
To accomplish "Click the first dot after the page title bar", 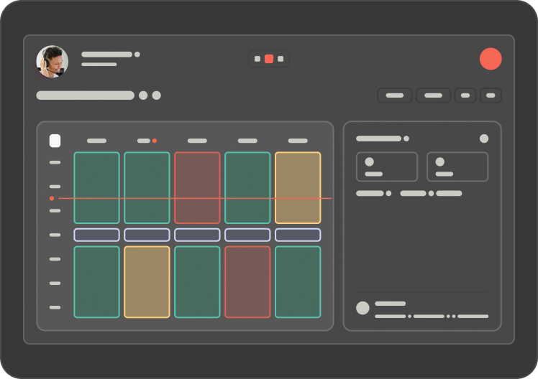I will 143,95.
